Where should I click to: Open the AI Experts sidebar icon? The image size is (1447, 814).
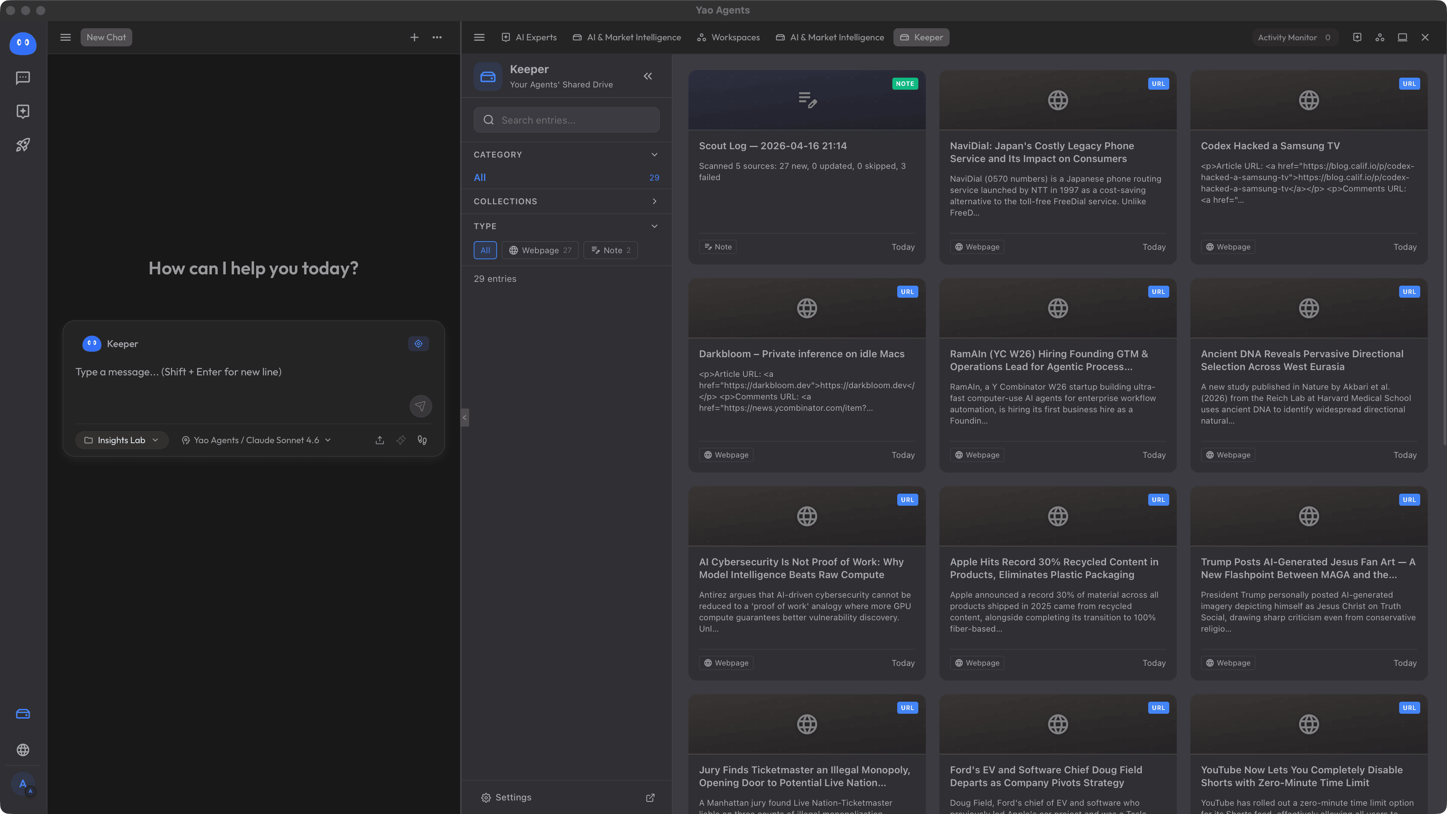(23, 111)
